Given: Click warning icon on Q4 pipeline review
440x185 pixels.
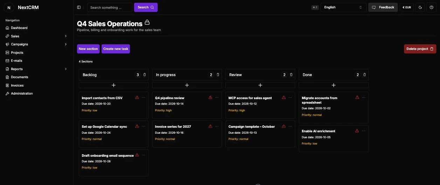Looking at the screenshot, I should (x=210, y=97).
